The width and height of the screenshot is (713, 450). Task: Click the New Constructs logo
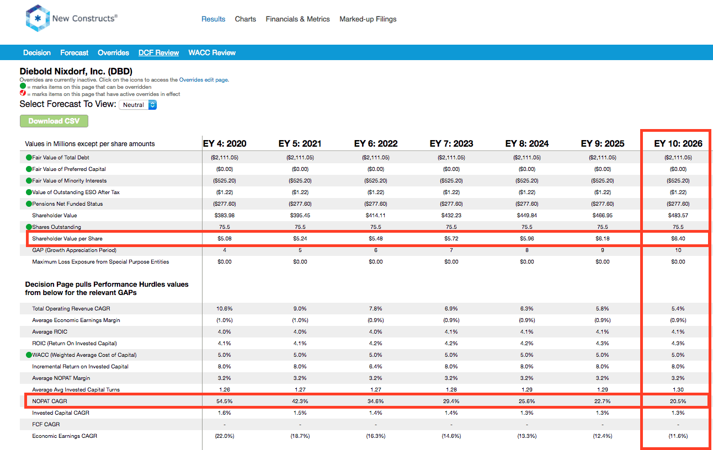72,18
